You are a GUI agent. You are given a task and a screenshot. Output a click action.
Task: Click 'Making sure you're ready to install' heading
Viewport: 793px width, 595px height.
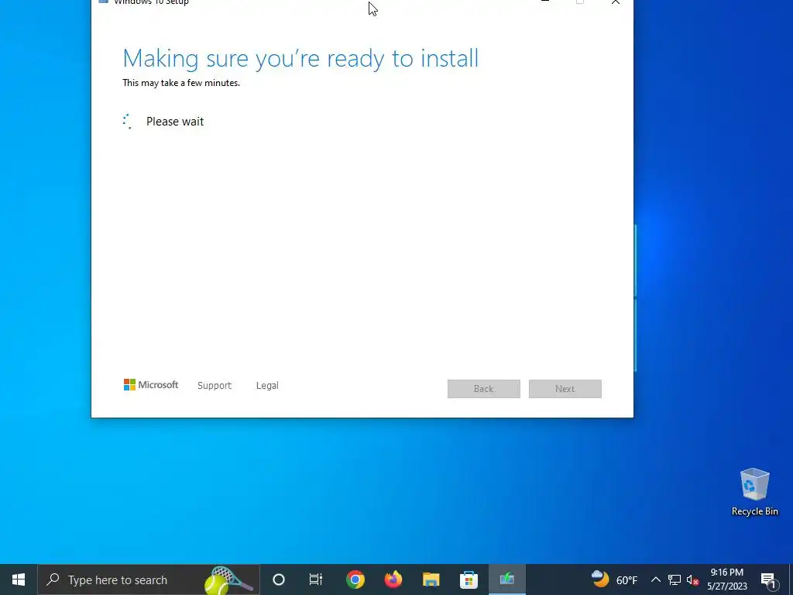click(300, 59)
